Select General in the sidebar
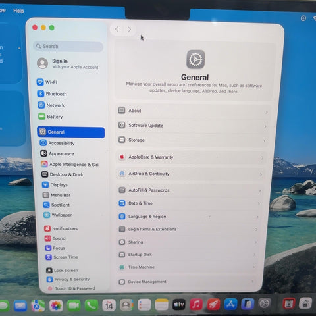The image size is (316, 316). 70,132
